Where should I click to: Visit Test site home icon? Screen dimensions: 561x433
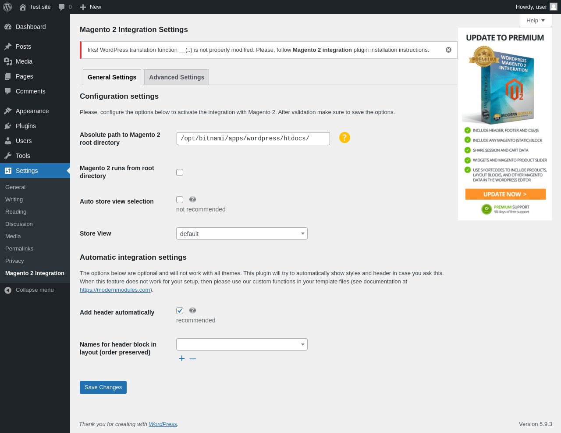pyautogui.click(x=23, y=7)
